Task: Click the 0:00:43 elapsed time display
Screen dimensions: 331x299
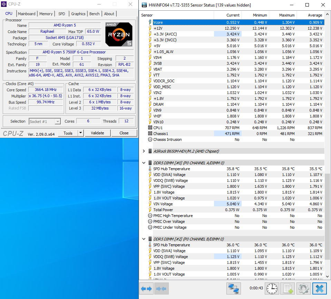Action: (x=256, y=288)
